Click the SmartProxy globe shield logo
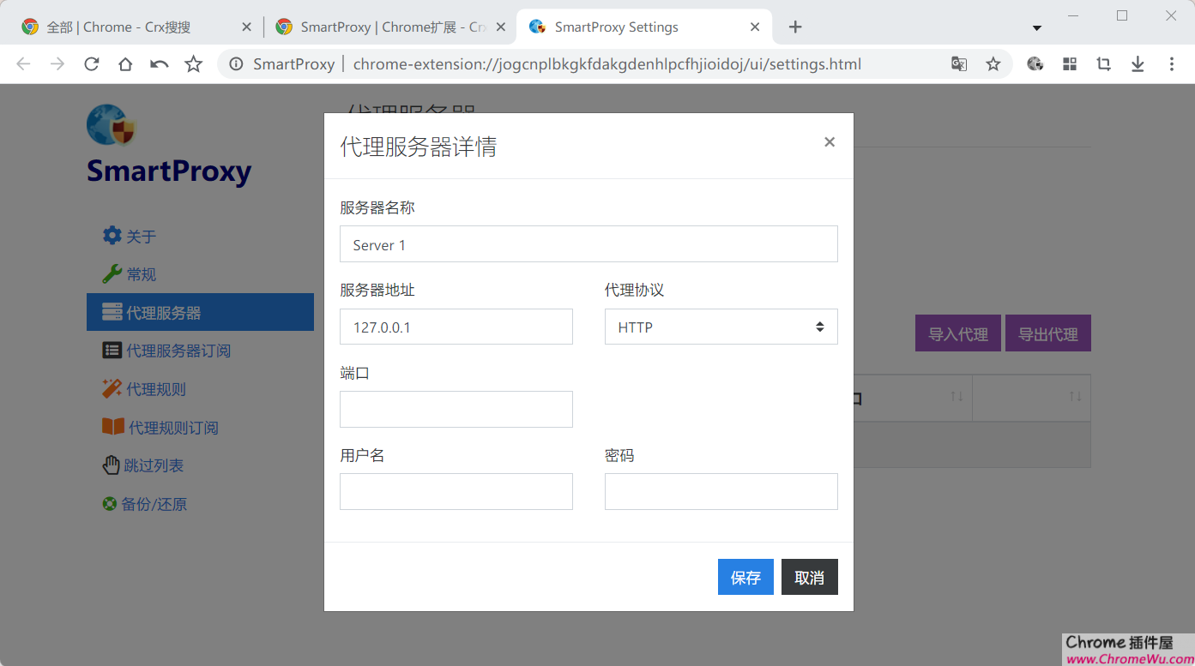This screenshot has width=1195, height=666. [x=111, y=125]
